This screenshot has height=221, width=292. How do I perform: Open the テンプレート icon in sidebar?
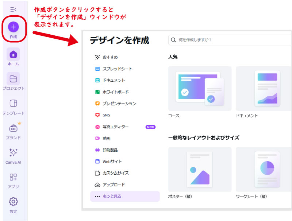point(13,103)
